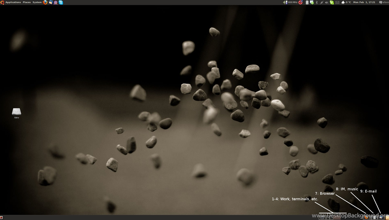Launch Pidgin messenger from top panel

56,2
